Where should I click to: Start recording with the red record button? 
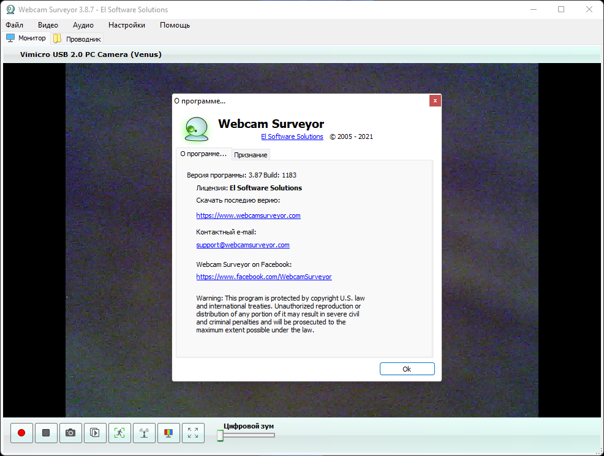click(x=21, y=433)
